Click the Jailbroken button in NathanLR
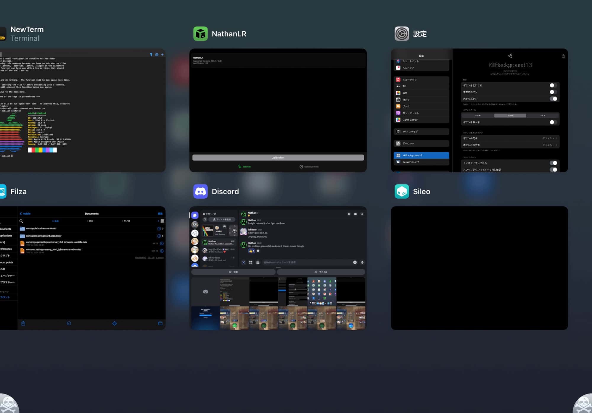 (278, 158)
